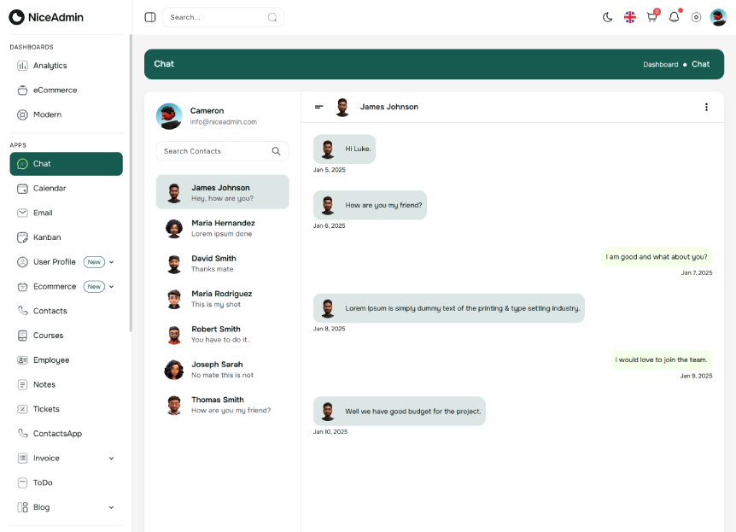Screen dimensions: 736x532
Task: Collapse the left navigation sidebar
Action: point(149,17)
